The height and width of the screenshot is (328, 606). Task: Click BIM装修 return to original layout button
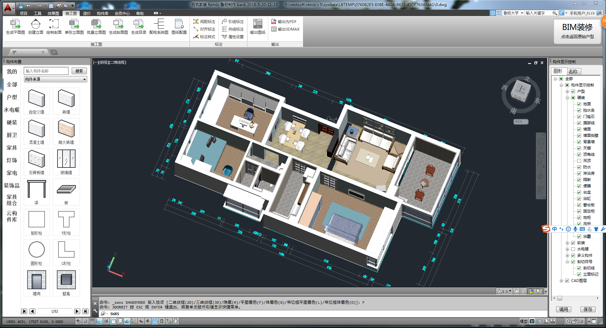click(x=578, y=31)
